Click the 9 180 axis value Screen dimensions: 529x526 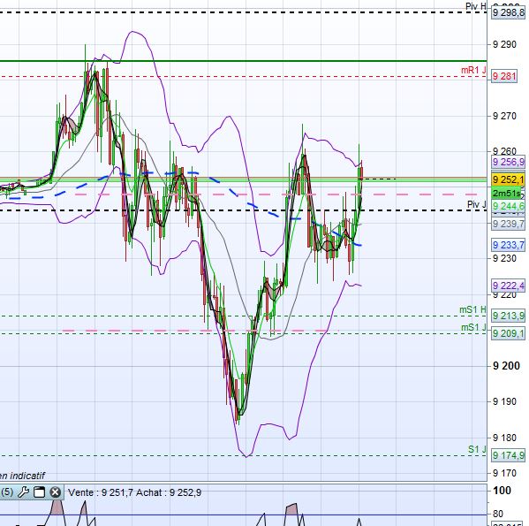pyautogui.click(x=504, y=438)
